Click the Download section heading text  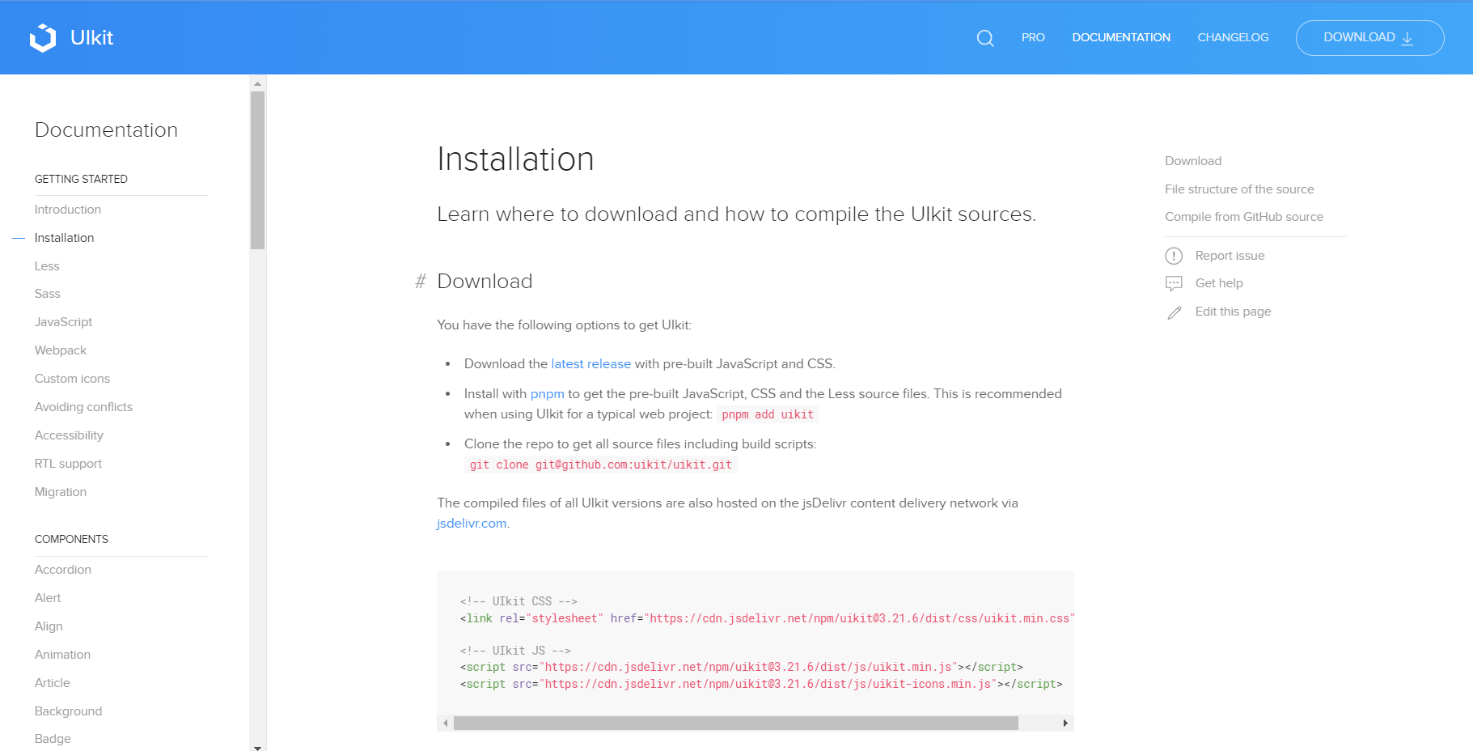click(x=485, y=282)
